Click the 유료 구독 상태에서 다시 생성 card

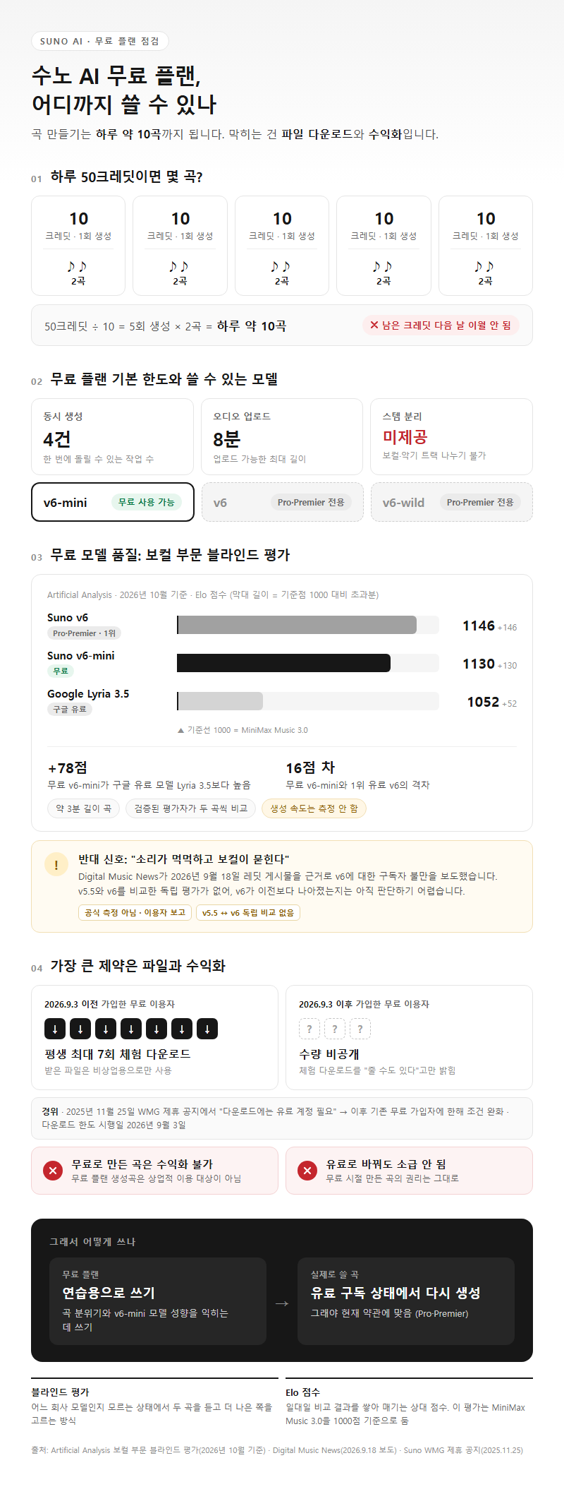406,1301
